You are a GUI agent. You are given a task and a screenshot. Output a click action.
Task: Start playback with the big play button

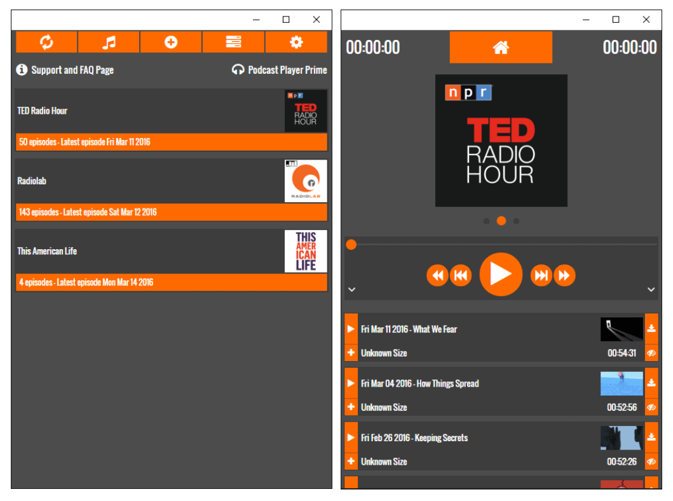tap(501, 274)
